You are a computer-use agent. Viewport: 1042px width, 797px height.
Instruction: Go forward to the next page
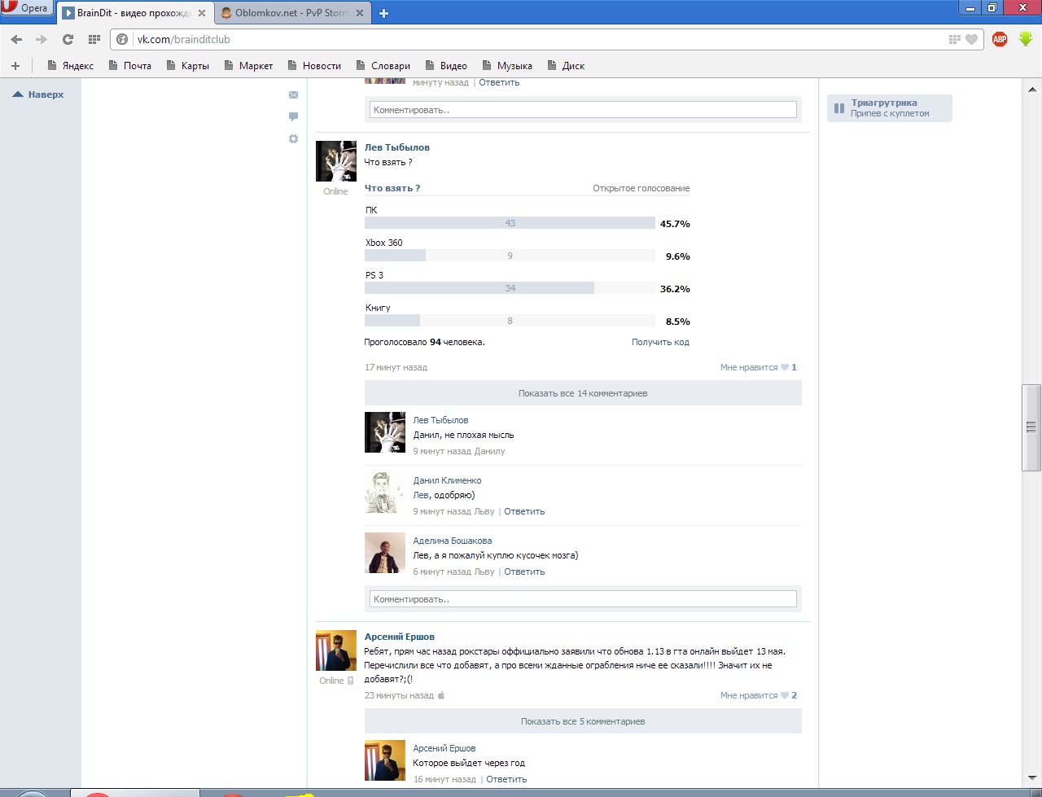[x=42, y=39]
